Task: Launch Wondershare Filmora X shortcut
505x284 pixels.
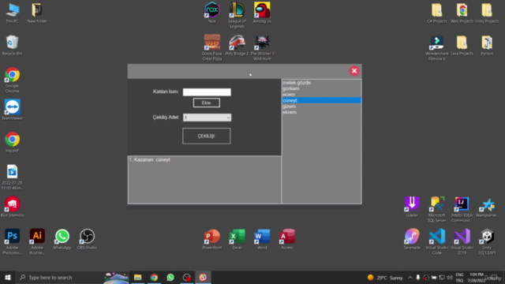Action: 436,47
